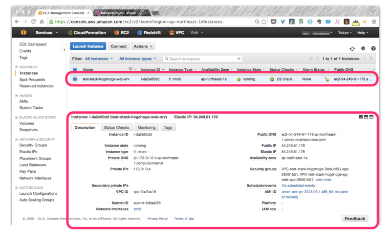
Task: Open the All instances filter dropdown
Action: 99,59
